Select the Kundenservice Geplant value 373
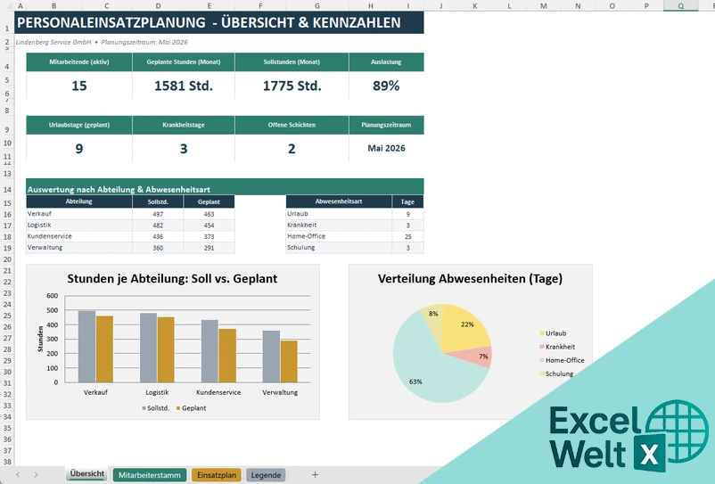This screenshot has width=715, height=484. (x=209, y=236)
